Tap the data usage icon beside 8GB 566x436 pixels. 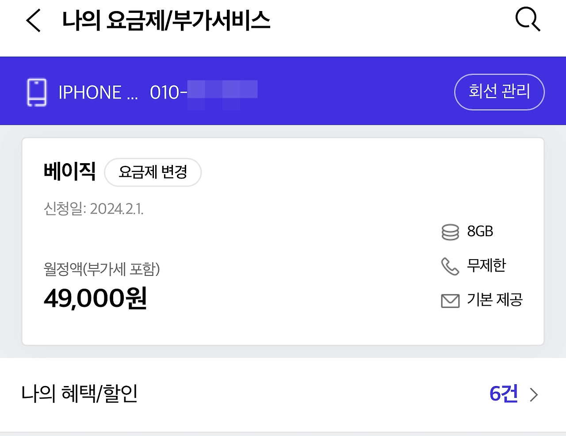point(450,231)
